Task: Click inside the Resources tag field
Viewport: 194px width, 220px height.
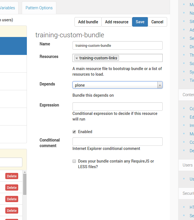Action: (140, 58)
